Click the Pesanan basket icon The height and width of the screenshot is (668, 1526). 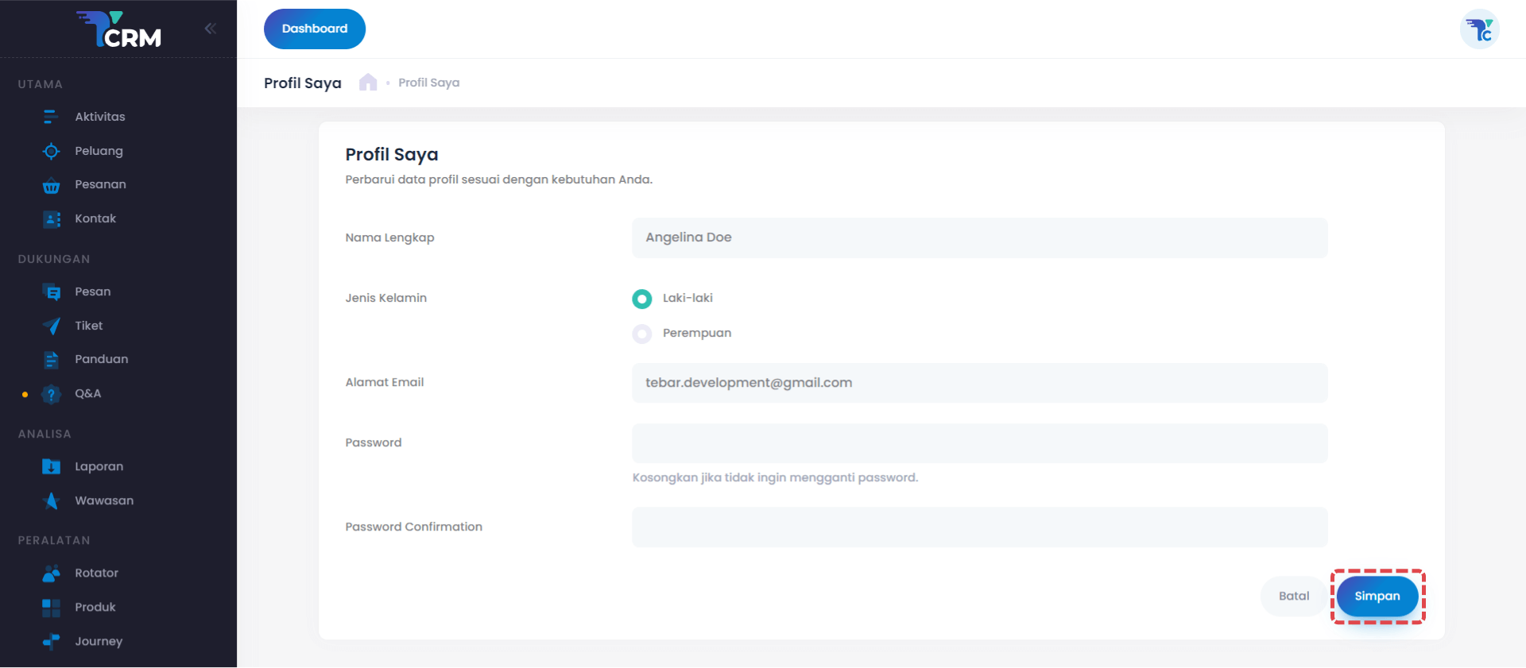pyautogui.click(x=51, y=185)
